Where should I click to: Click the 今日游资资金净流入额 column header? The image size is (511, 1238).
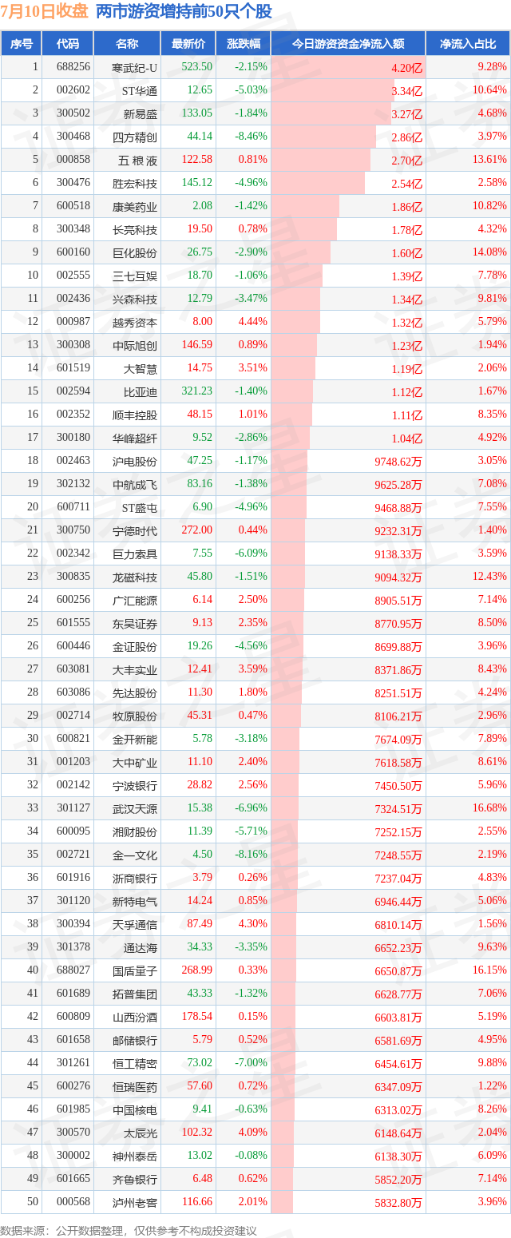pyautogui.click(x=348, y=44)
